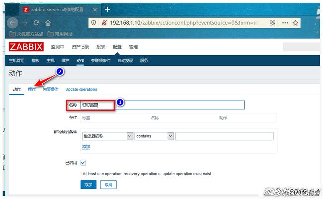Bookmark this page with the star icon
Image resolution: width=323 pixels, height=199 pixels.
(295, 23)
